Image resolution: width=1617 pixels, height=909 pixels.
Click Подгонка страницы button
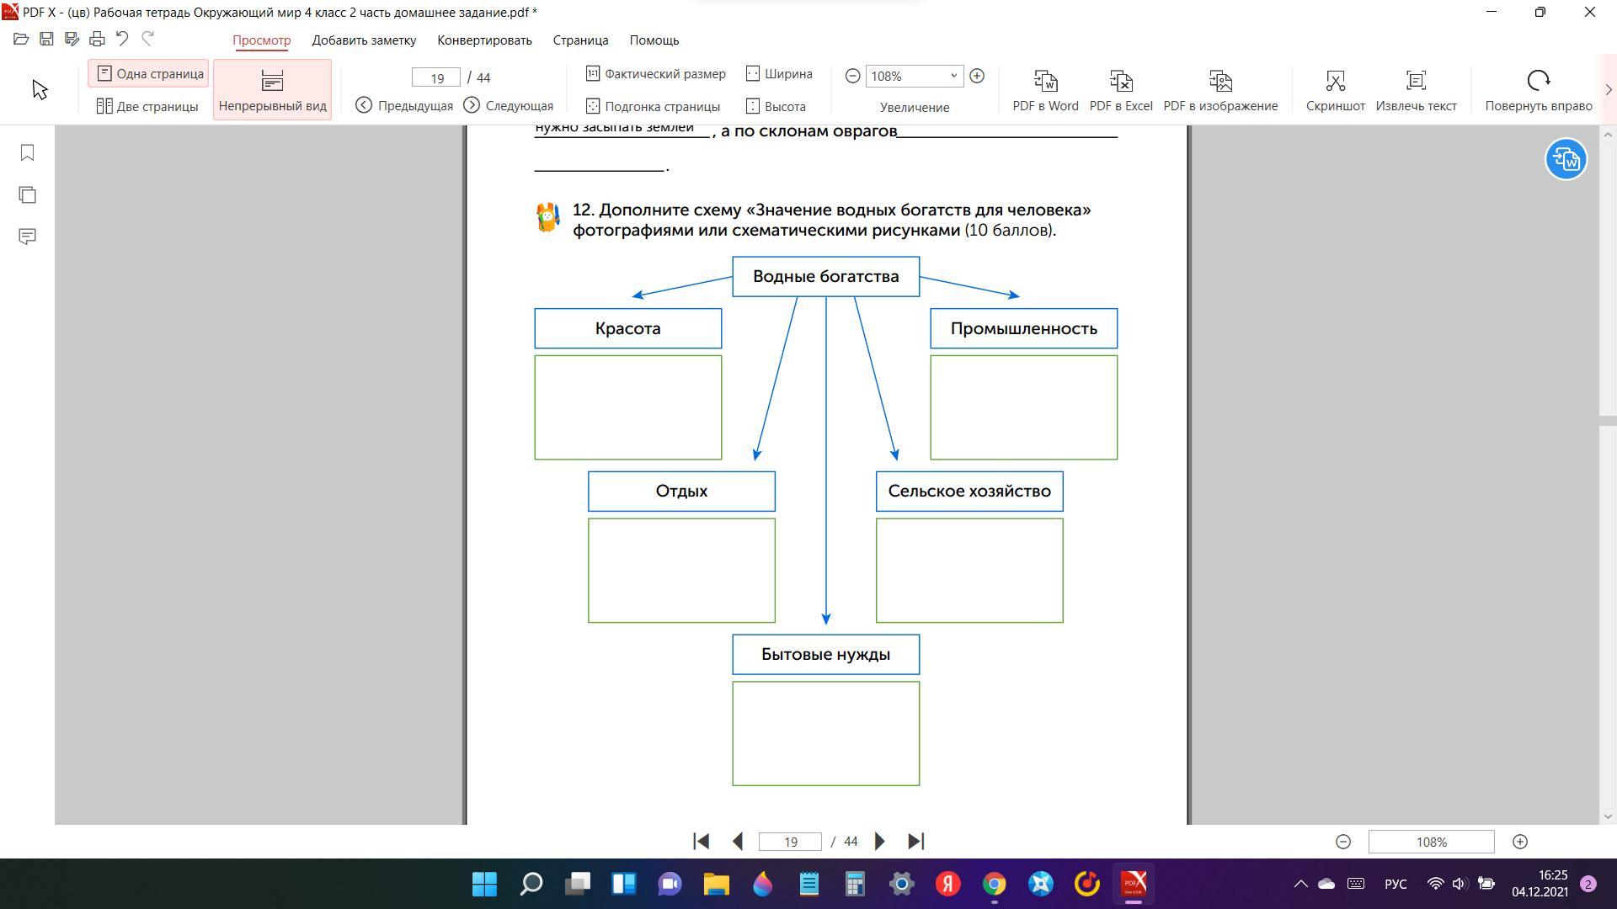653,106
